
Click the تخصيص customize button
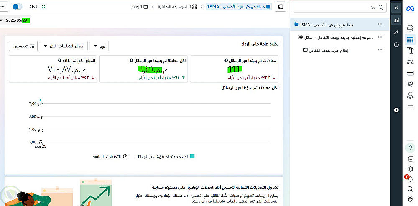(23, 46)
